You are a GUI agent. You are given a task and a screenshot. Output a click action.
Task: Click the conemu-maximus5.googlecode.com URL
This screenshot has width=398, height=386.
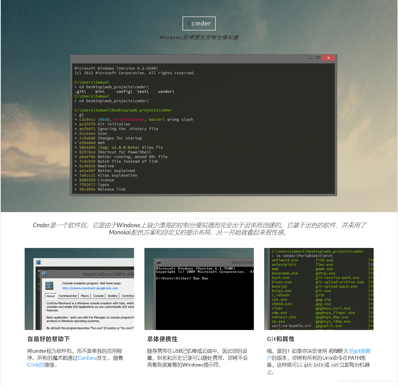point(90,288)
